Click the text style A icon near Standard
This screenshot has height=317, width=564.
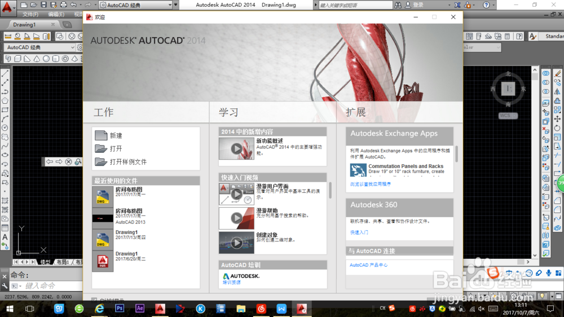pos(533,36)
